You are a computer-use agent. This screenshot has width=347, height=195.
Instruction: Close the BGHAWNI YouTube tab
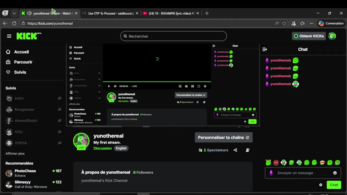pos(198,13)
